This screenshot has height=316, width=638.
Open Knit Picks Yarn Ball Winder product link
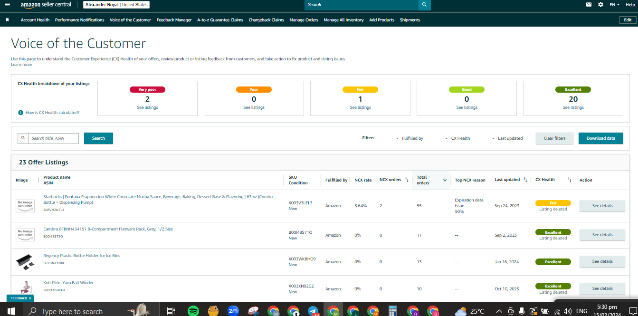[x=68, y=283]
